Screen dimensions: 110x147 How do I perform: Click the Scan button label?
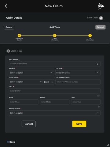(x=46, y=82)
